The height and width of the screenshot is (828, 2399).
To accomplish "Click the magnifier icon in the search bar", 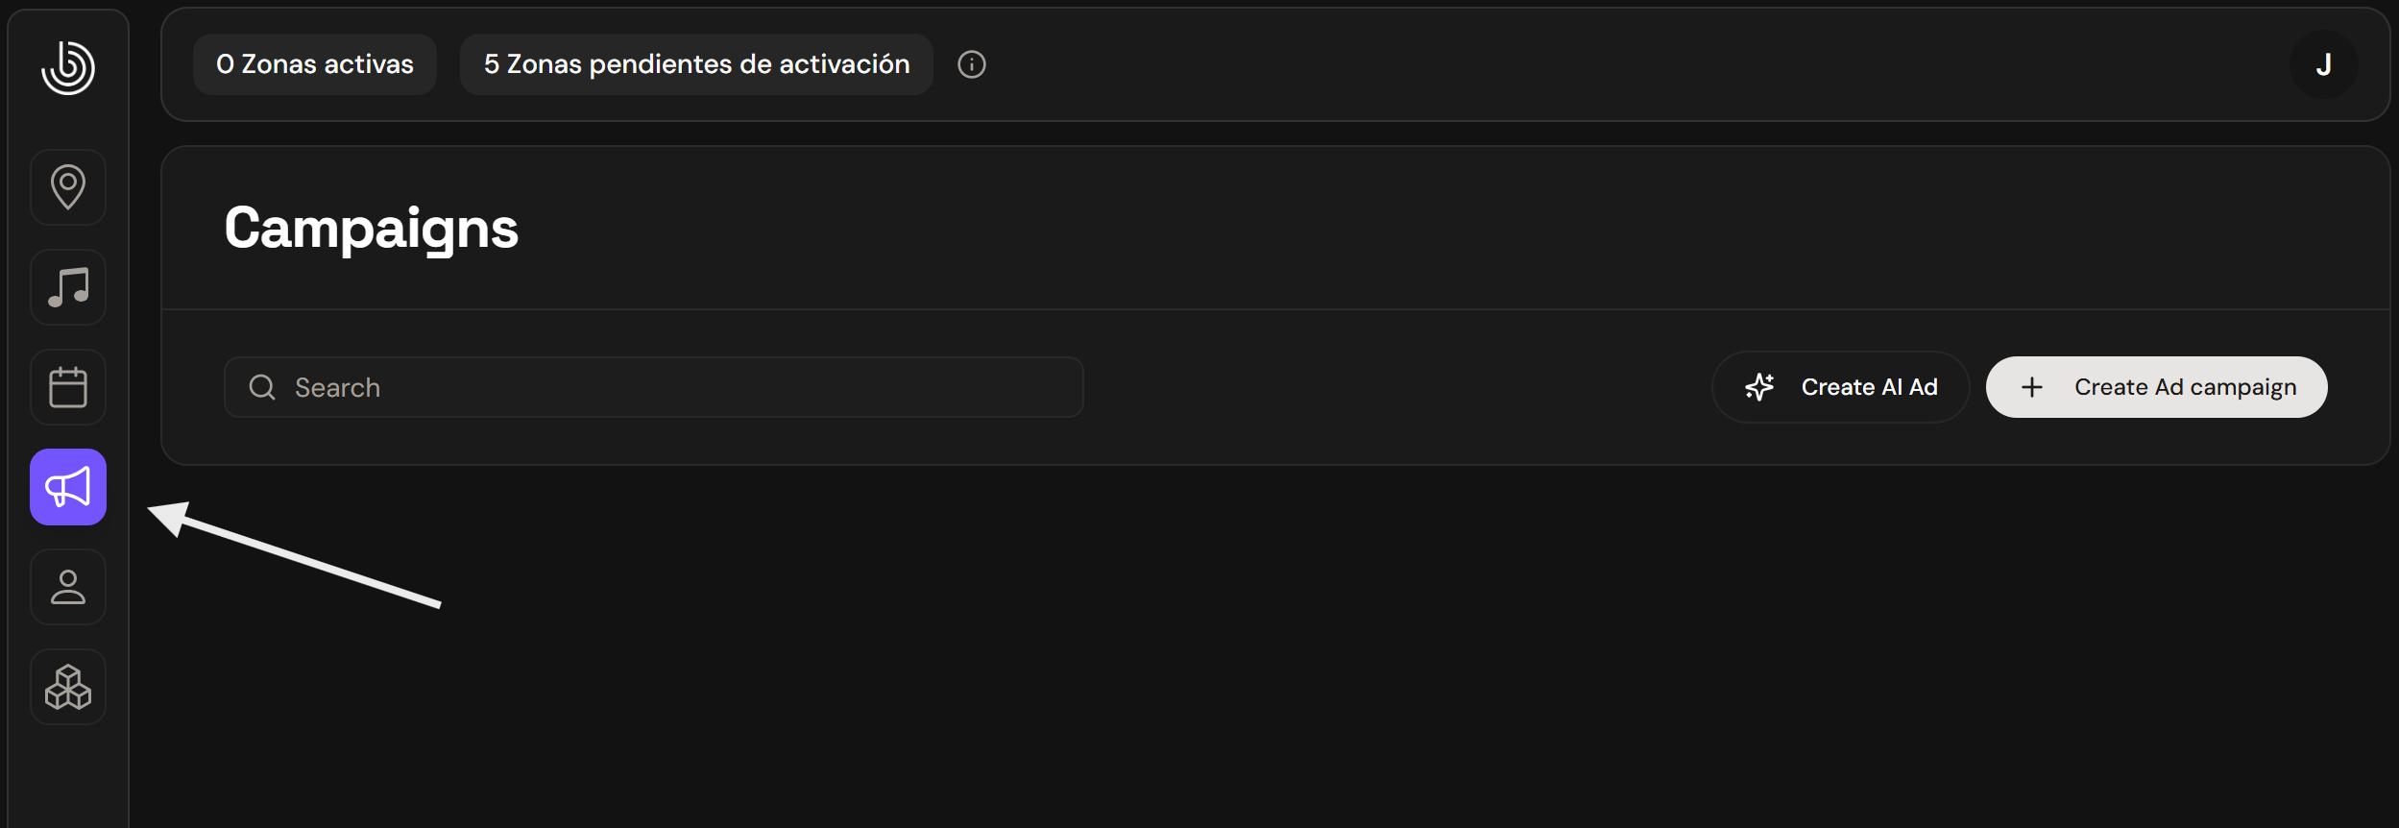I will (262, 387).
